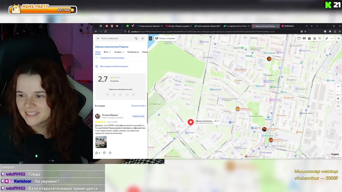Image resolution: width=342 pixels, height=192 pixels.
Task: Open the review photo thumbnail
Action: tap(101, 142)
